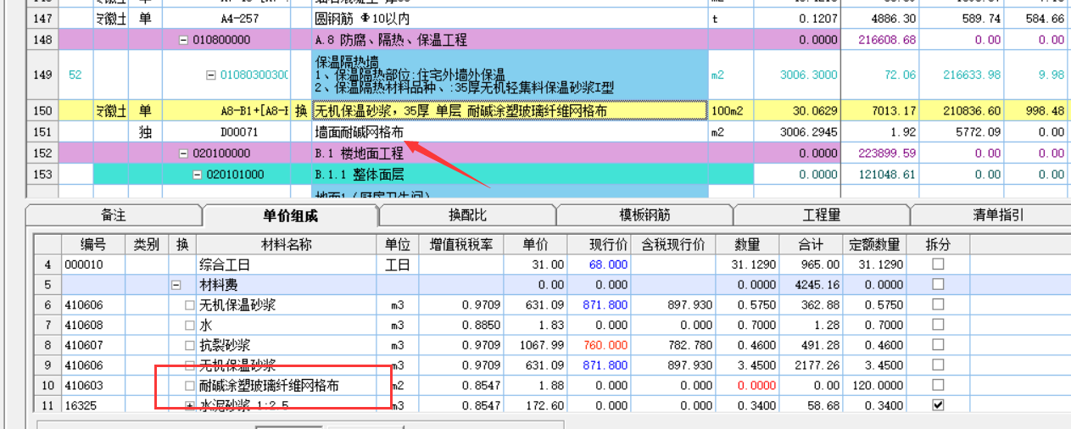Image resolution: width=1071 pixels, height=429 pixels.
Task: Open the 模板钢筋 tab
Action: 644,215
